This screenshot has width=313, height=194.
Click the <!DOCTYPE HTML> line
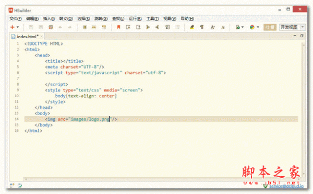[x=43, y=43]
